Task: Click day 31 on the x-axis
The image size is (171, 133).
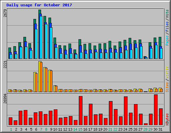Action: 160,129
